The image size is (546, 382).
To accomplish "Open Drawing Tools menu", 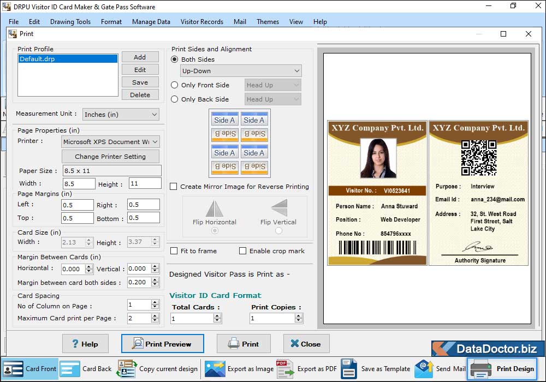I will pos(70,22).
